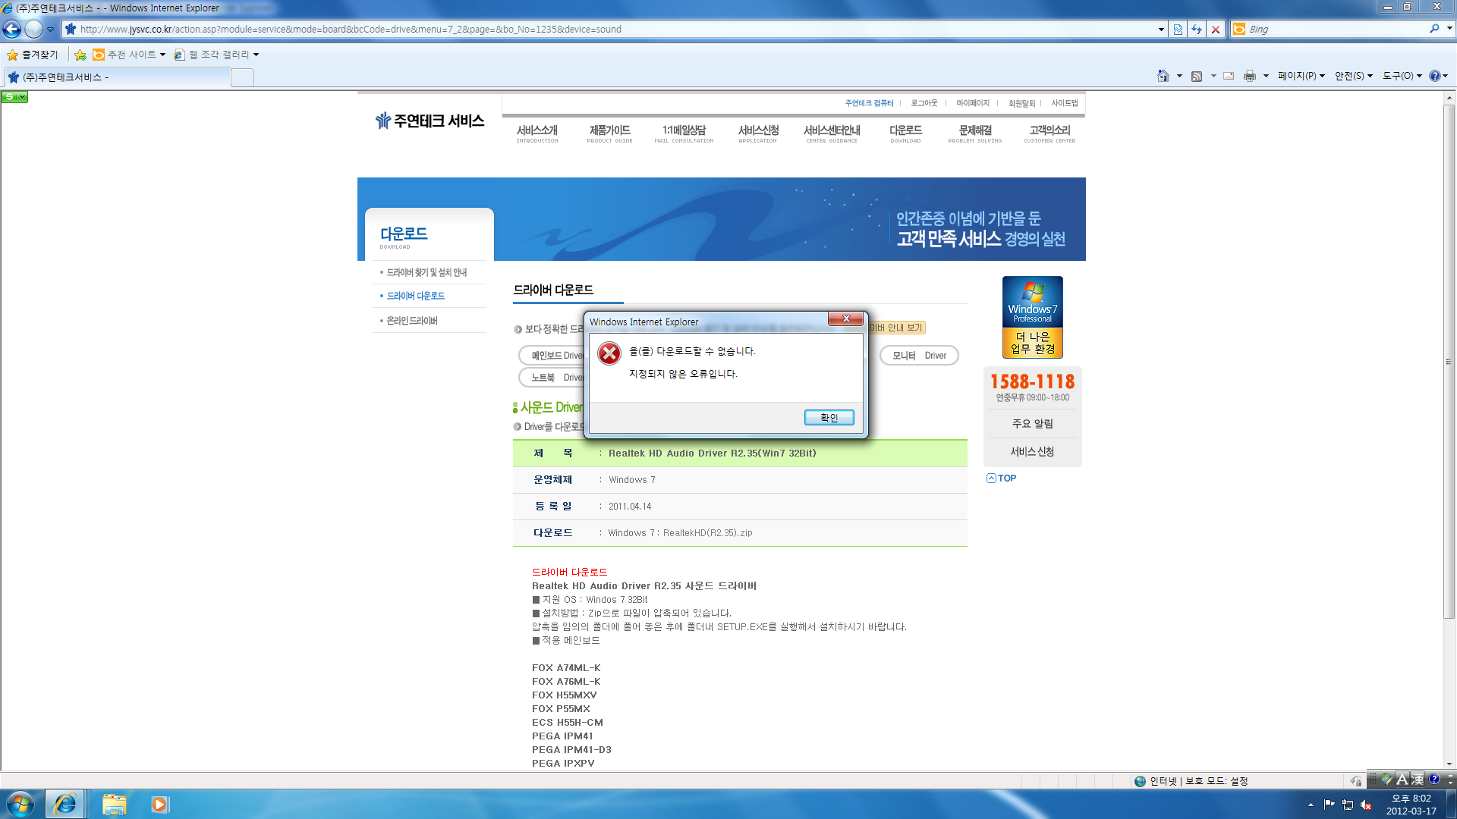The width and height of the screenshot is (1457, 819).
Task: Click the 주연테크 컴퓨터 top link
Action: (x=869, y=103)
